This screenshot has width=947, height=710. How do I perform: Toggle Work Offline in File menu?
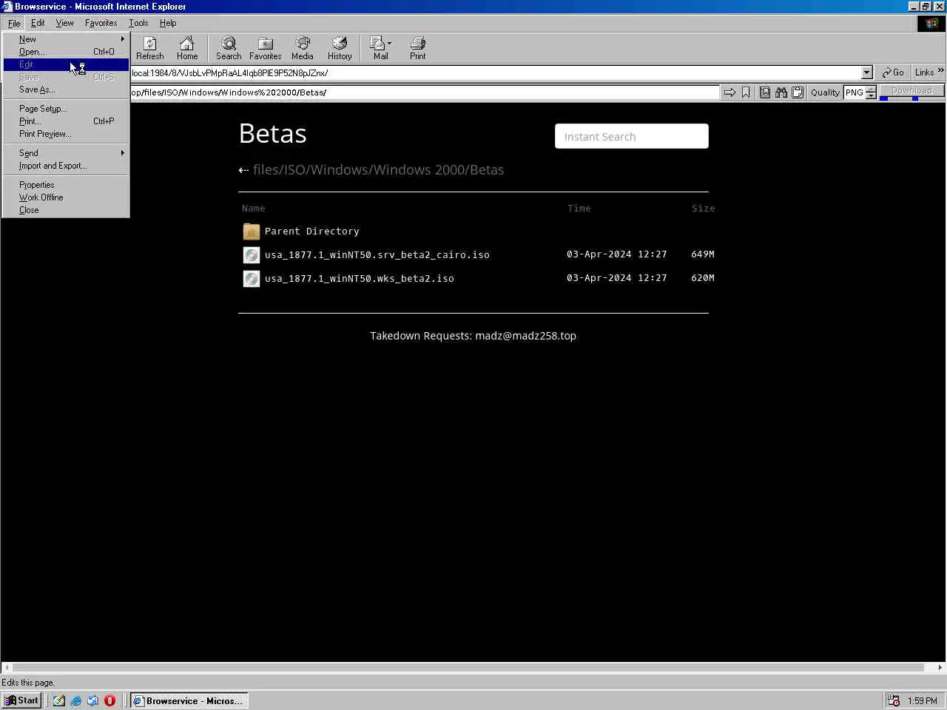click(66, 197)
